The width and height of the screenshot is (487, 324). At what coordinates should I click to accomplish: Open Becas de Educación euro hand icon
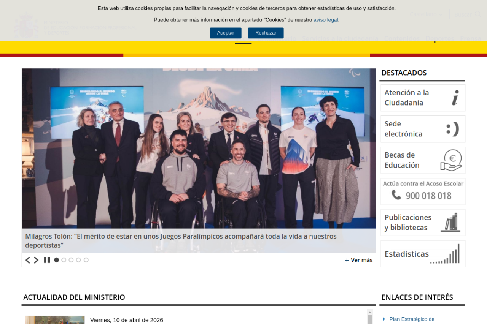[x=451, y=160]
